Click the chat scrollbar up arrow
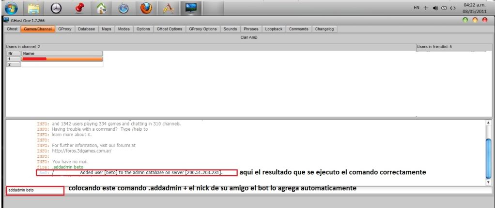495x208 pixels. (x=488, y=123)
